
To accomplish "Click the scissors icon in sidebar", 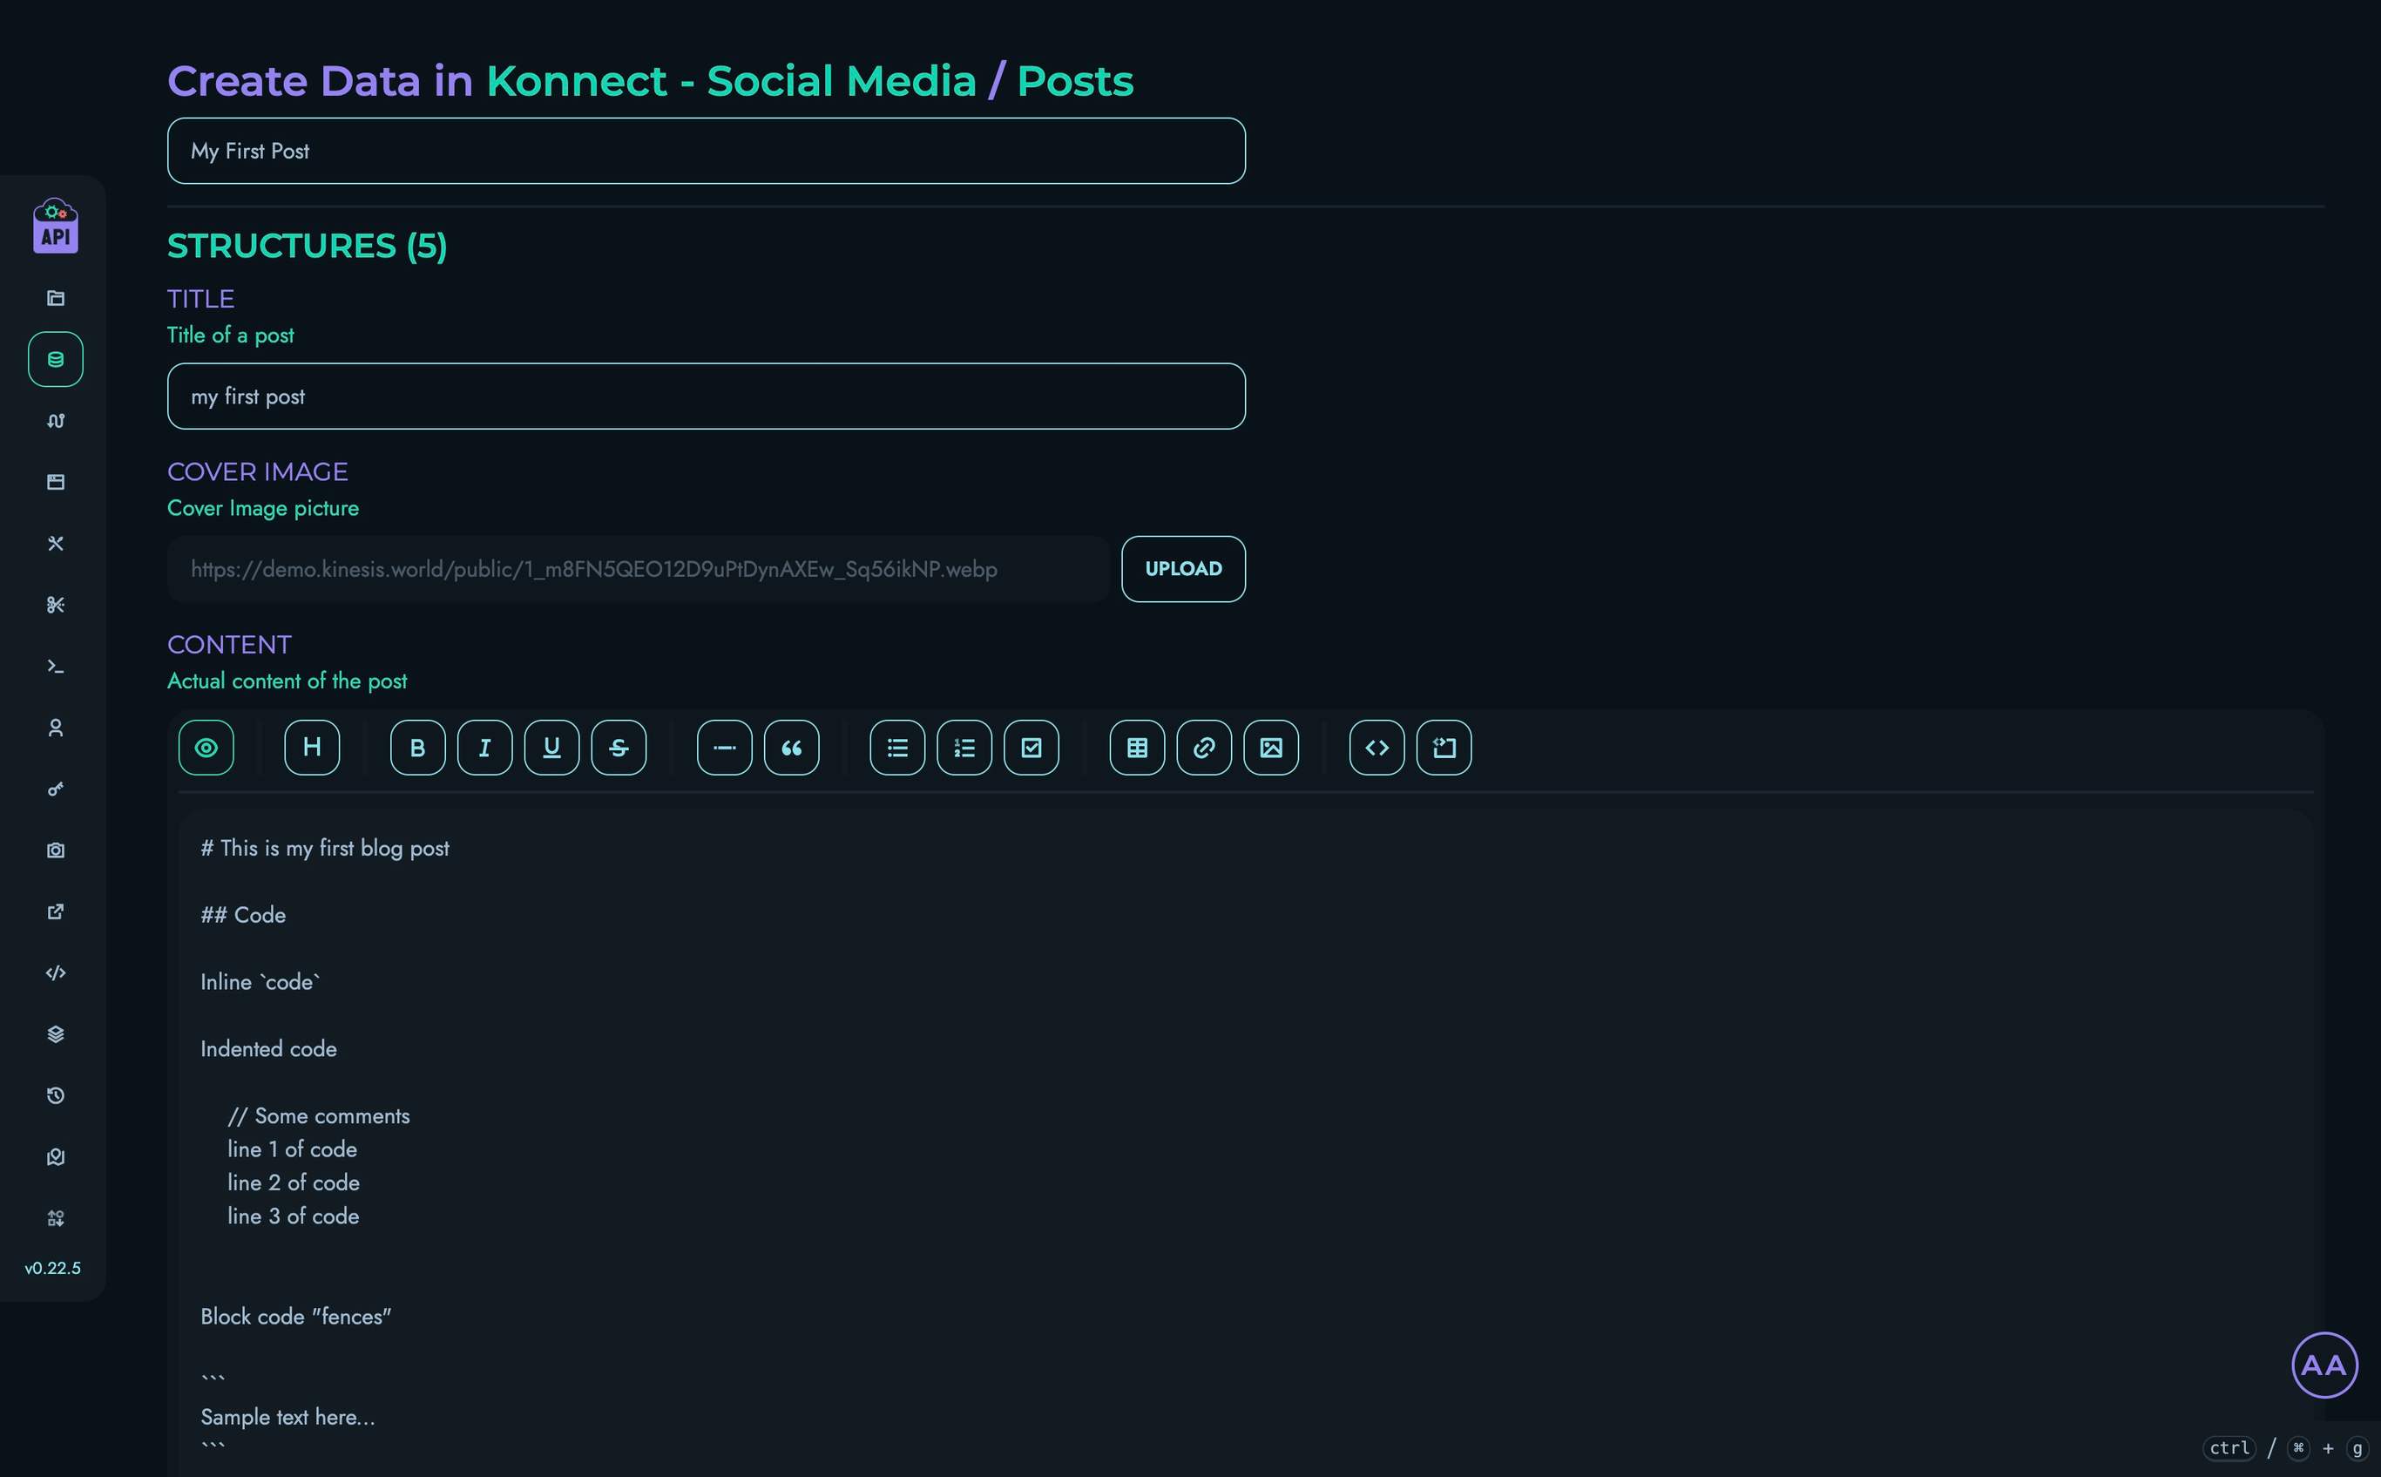I will tap(56, 605).
